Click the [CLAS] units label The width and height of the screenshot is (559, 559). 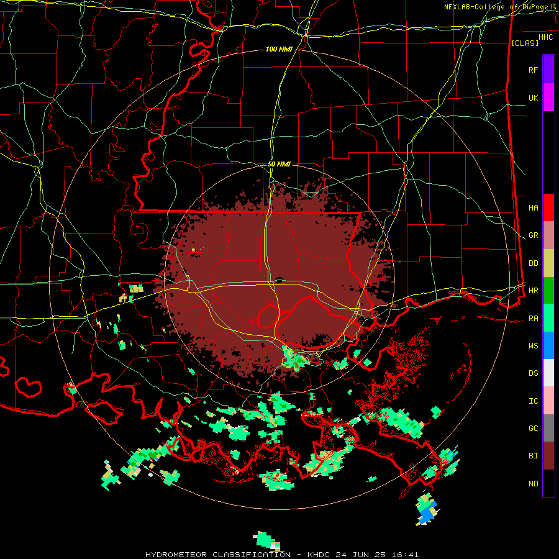525,43
